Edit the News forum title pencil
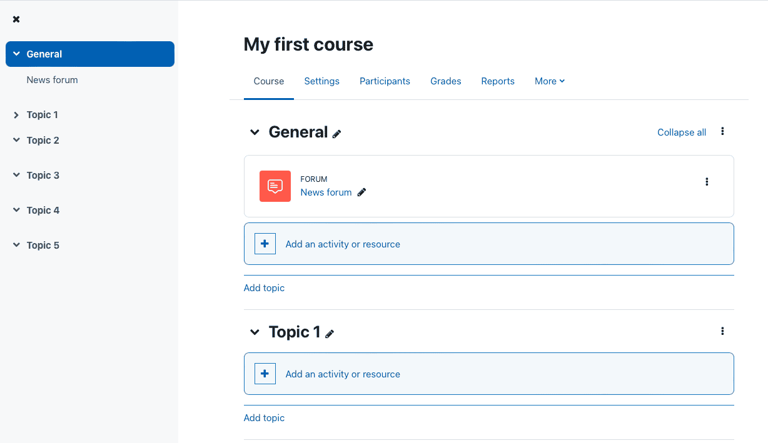The image size is (768, 443). point(361,192)
